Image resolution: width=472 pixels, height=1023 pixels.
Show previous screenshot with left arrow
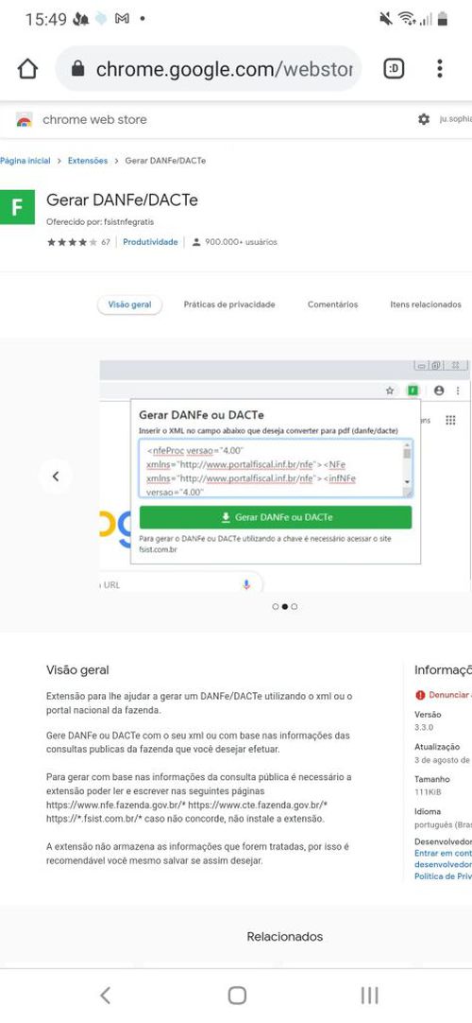coord(56,477)
